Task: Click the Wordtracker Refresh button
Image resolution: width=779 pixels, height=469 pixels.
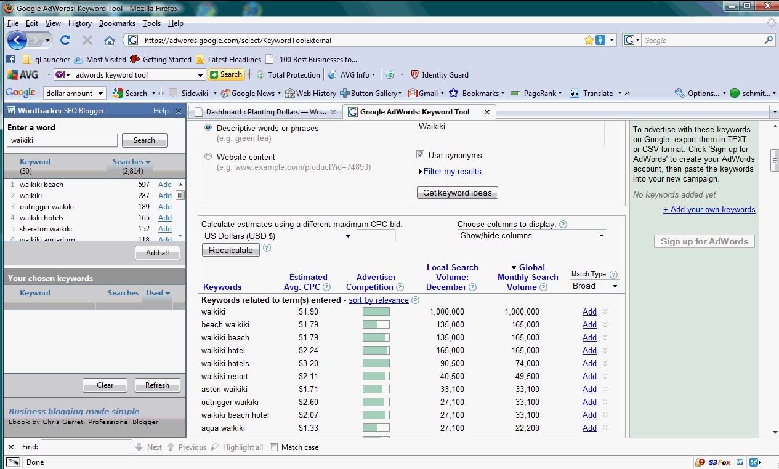Action: [157, 385]
